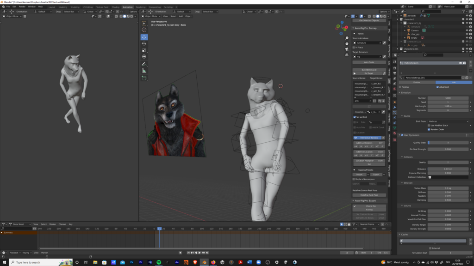
Task: Click the Windows Start button
Action: click(x=4, y=262)
